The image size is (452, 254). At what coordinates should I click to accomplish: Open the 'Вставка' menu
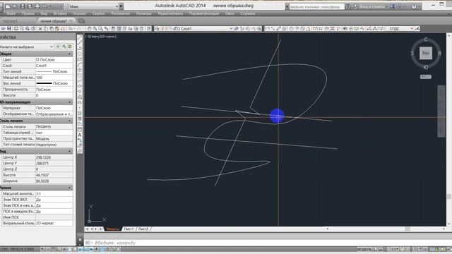click(60, 13)
